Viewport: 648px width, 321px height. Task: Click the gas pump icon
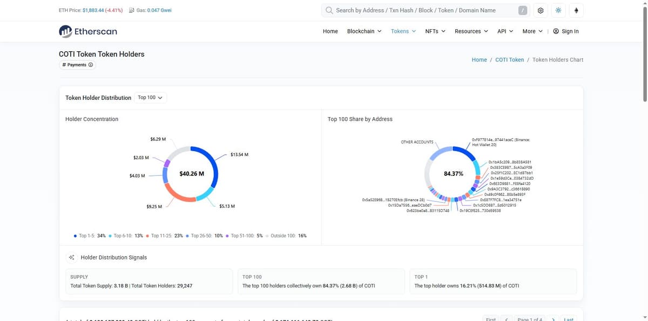132,10
